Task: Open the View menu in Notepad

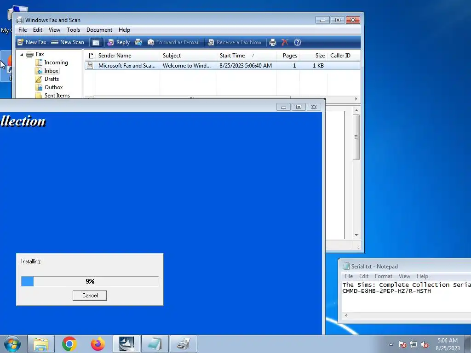Action: point(404,276)
